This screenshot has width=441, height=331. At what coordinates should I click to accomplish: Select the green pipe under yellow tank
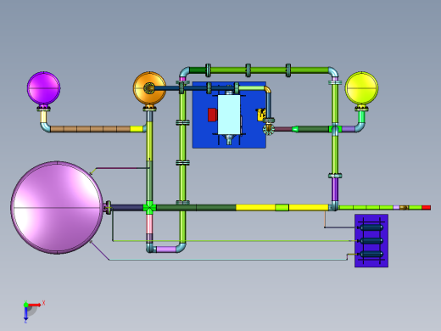pos(361,117)
